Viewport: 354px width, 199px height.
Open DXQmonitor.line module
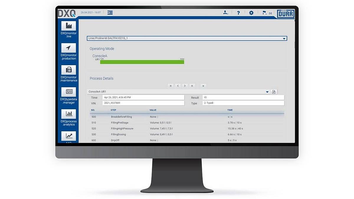click(68, 30)
